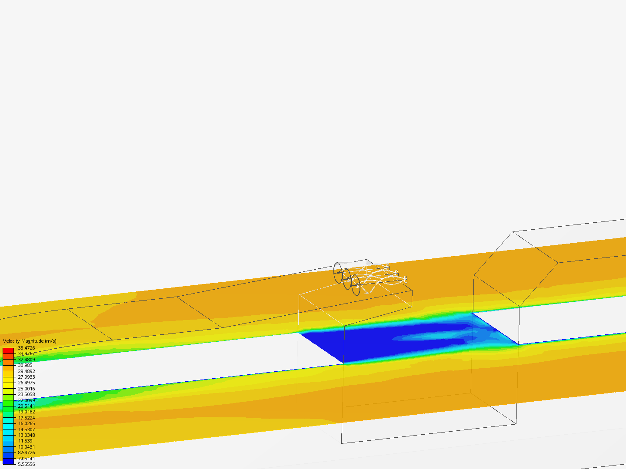
Task: Click the legend value 14.5307
Action: tap(27, 429)
